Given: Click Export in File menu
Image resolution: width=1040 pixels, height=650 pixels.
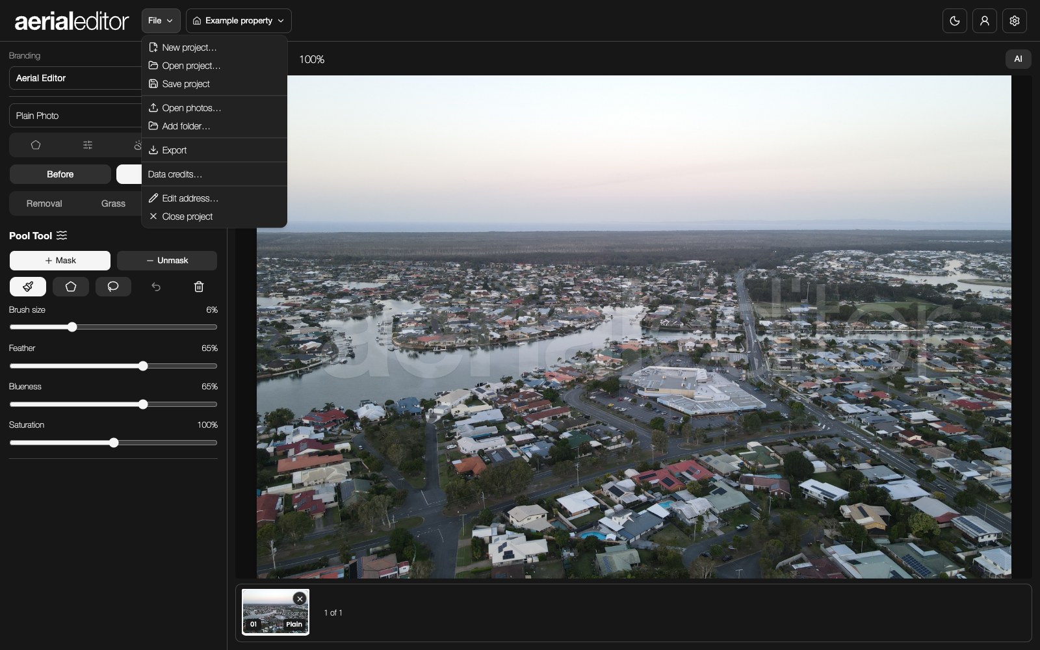Looking at the screenshot, I should pyautogui.click(x=214, y=150).
